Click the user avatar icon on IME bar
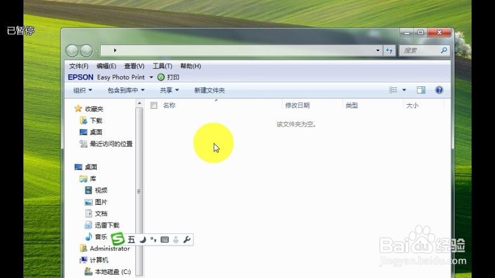Viewport: 495px width, 278px height. [176, 240]
